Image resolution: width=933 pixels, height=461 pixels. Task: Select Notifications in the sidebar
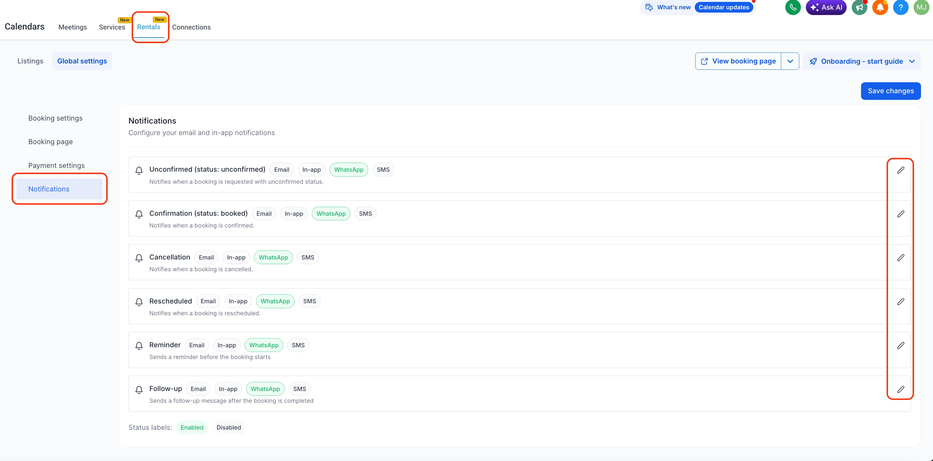(59, 189)
